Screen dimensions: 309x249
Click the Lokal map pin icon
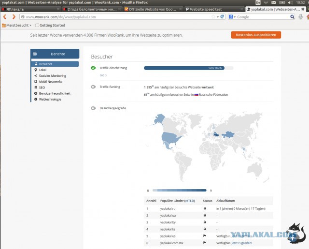[36, 70]
